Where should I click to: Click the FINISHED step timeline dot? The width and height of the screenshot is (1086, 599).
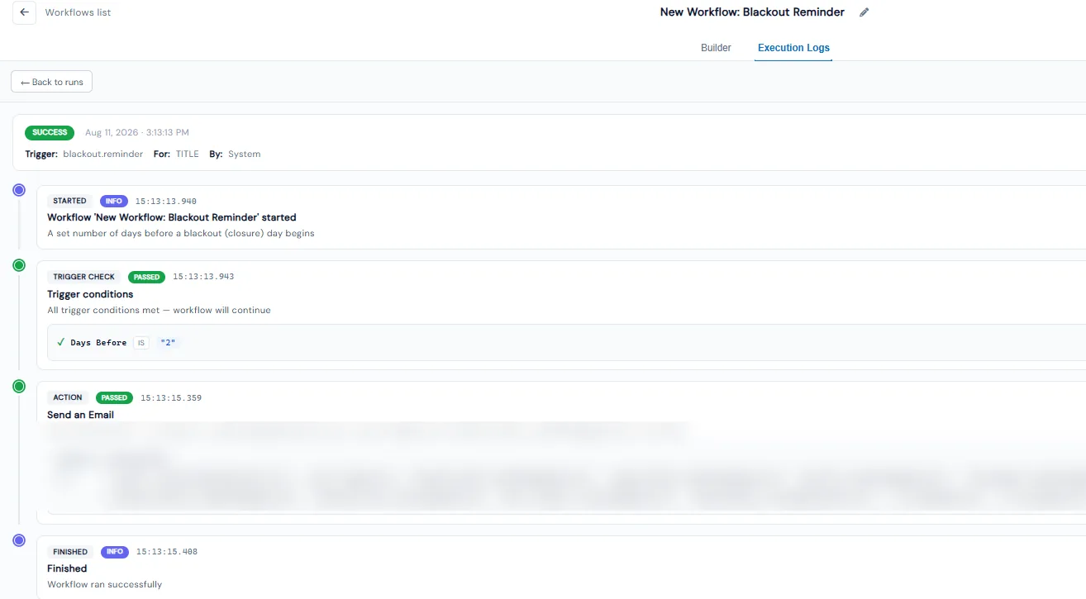[19, 540]
